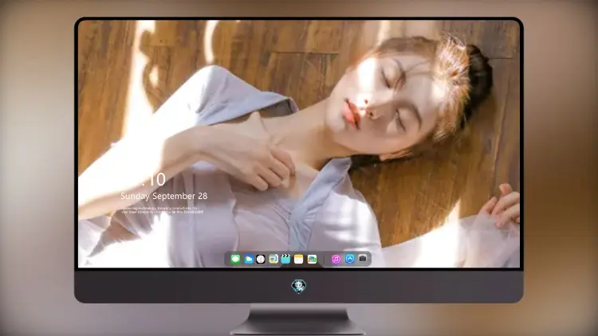598x336 pixels.
Task: Click the monitor chin logo badge
Action: tap(299, 286)
